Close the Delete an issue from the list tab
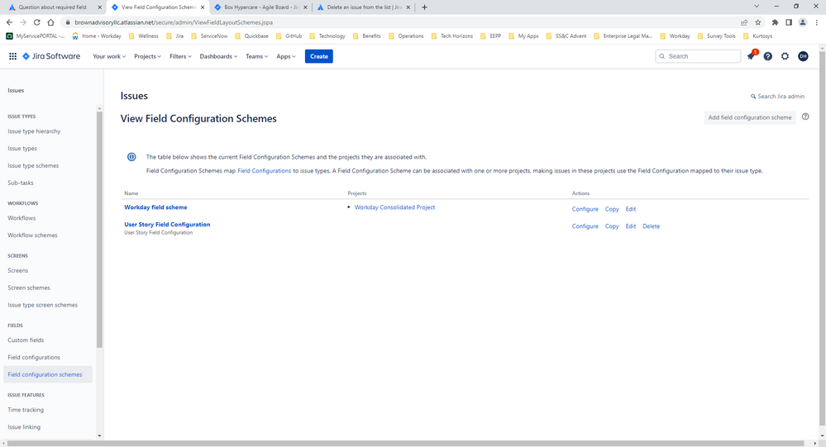The image size is (826, 447). tap(408, 7)
